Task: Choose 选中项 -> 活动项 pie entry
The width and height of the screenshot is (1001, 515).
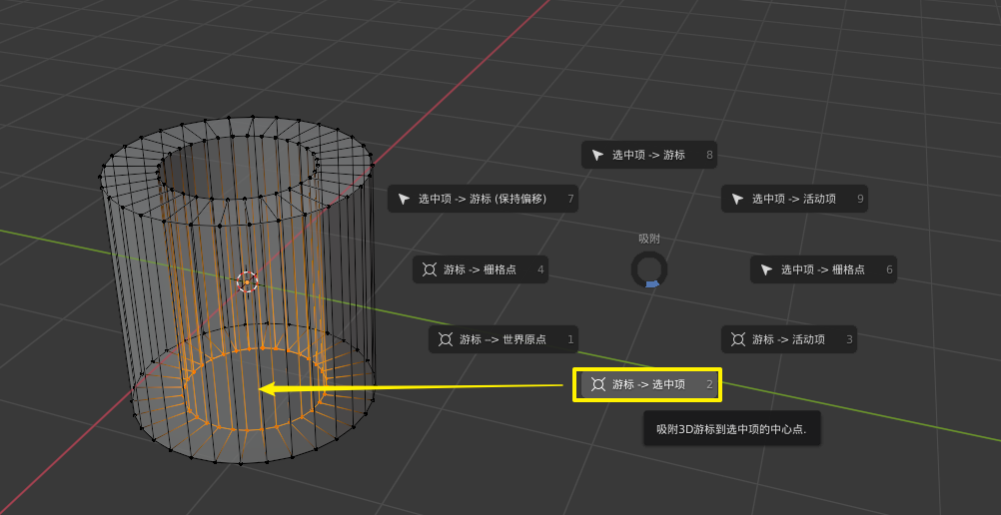Action: click(x=794, y=199)
